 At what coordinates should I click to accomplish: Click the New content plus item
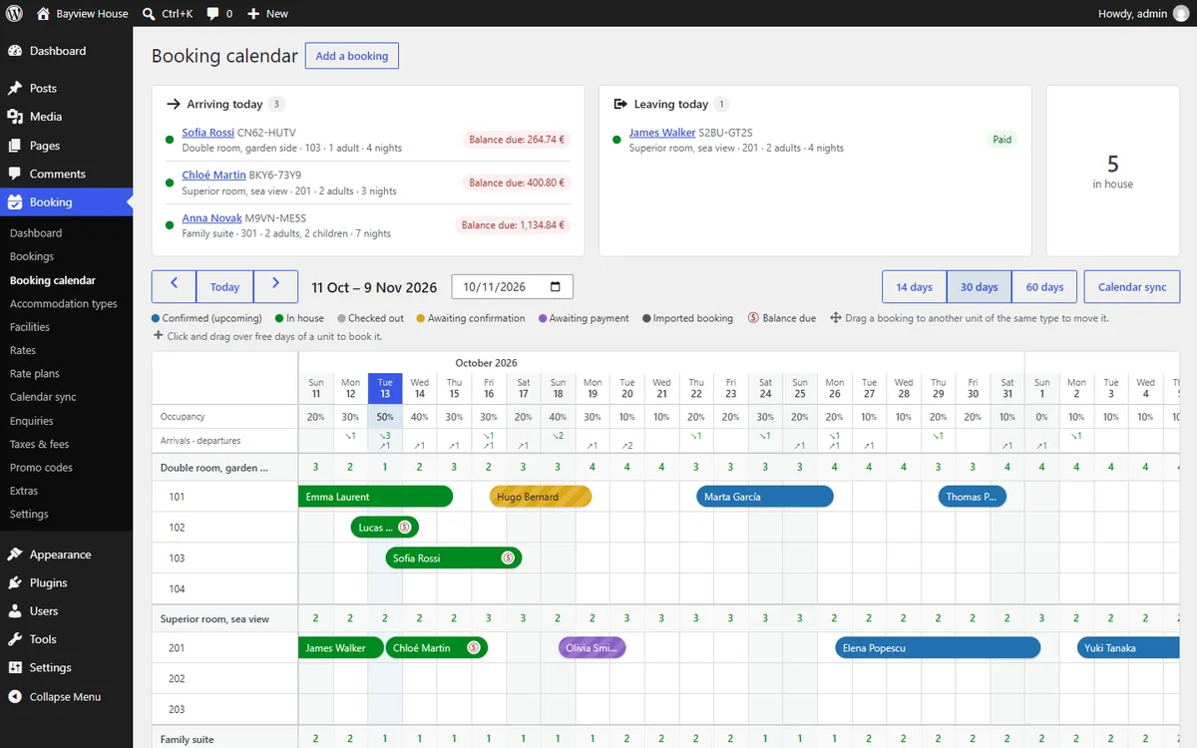(267, 14)
